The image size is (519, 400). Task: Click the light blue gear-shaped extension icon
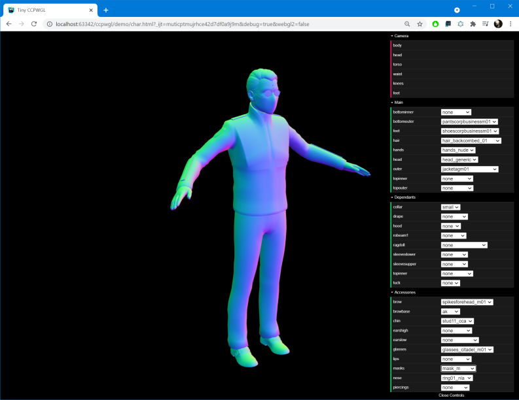pos(460,24)
